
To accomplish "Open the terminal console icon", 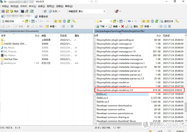I will (22, 11).
